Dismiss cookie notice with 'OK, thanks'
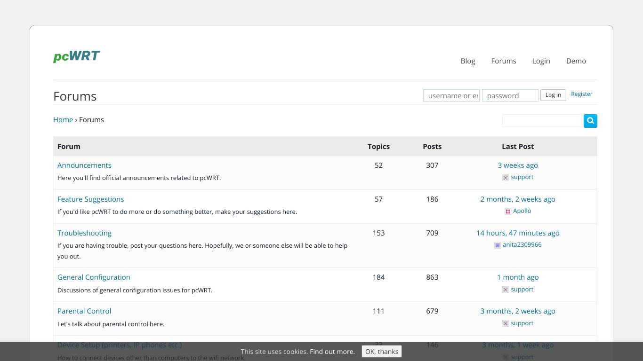Viewport: 643px width, 361px height. pos(382,352)
